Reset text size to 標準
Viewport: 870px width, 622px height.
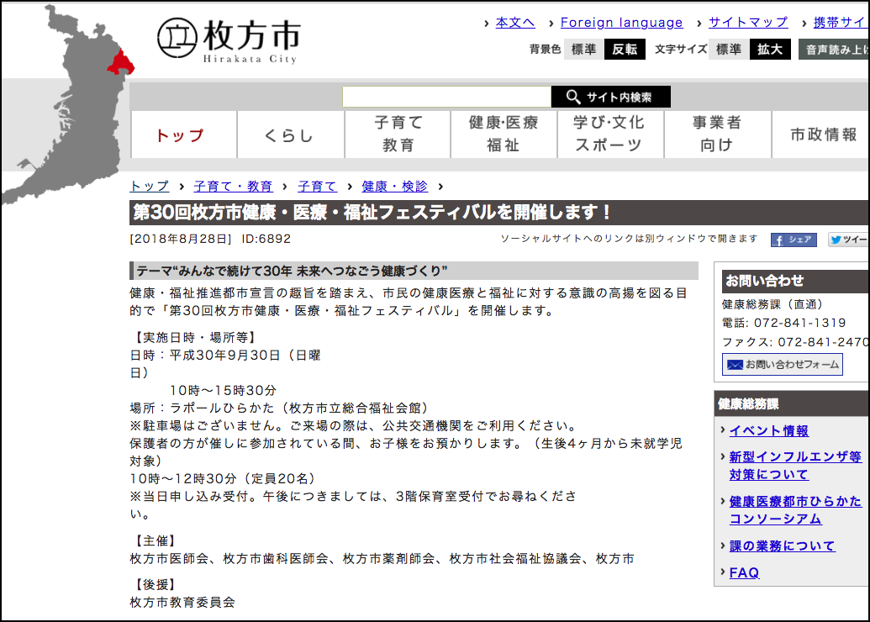(x=729, y=49)
